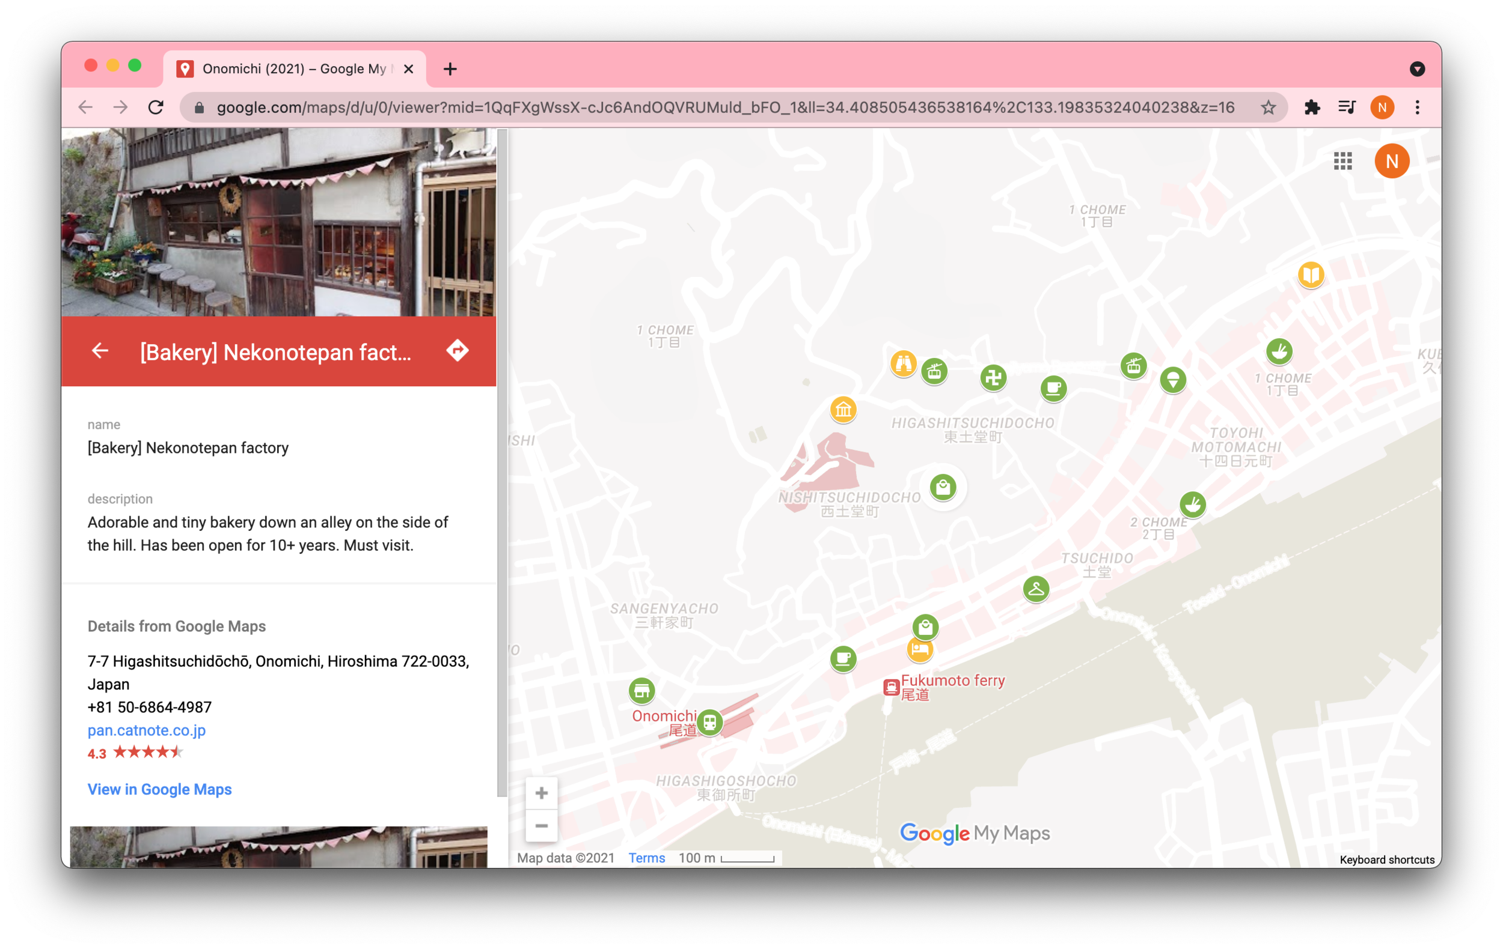Open Chrome's three-dot menu
This screenshot has width=1503, height=949.
click(x=1417, y=108)
